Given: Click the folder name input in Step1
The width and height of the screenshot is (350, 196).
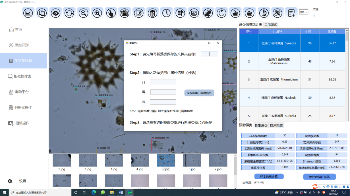Looking at the screenshot, I should click(209, 54).
